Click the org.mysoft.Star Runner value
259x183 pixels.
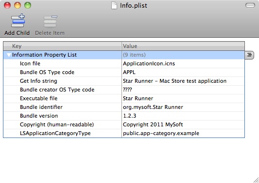(153, 107)
